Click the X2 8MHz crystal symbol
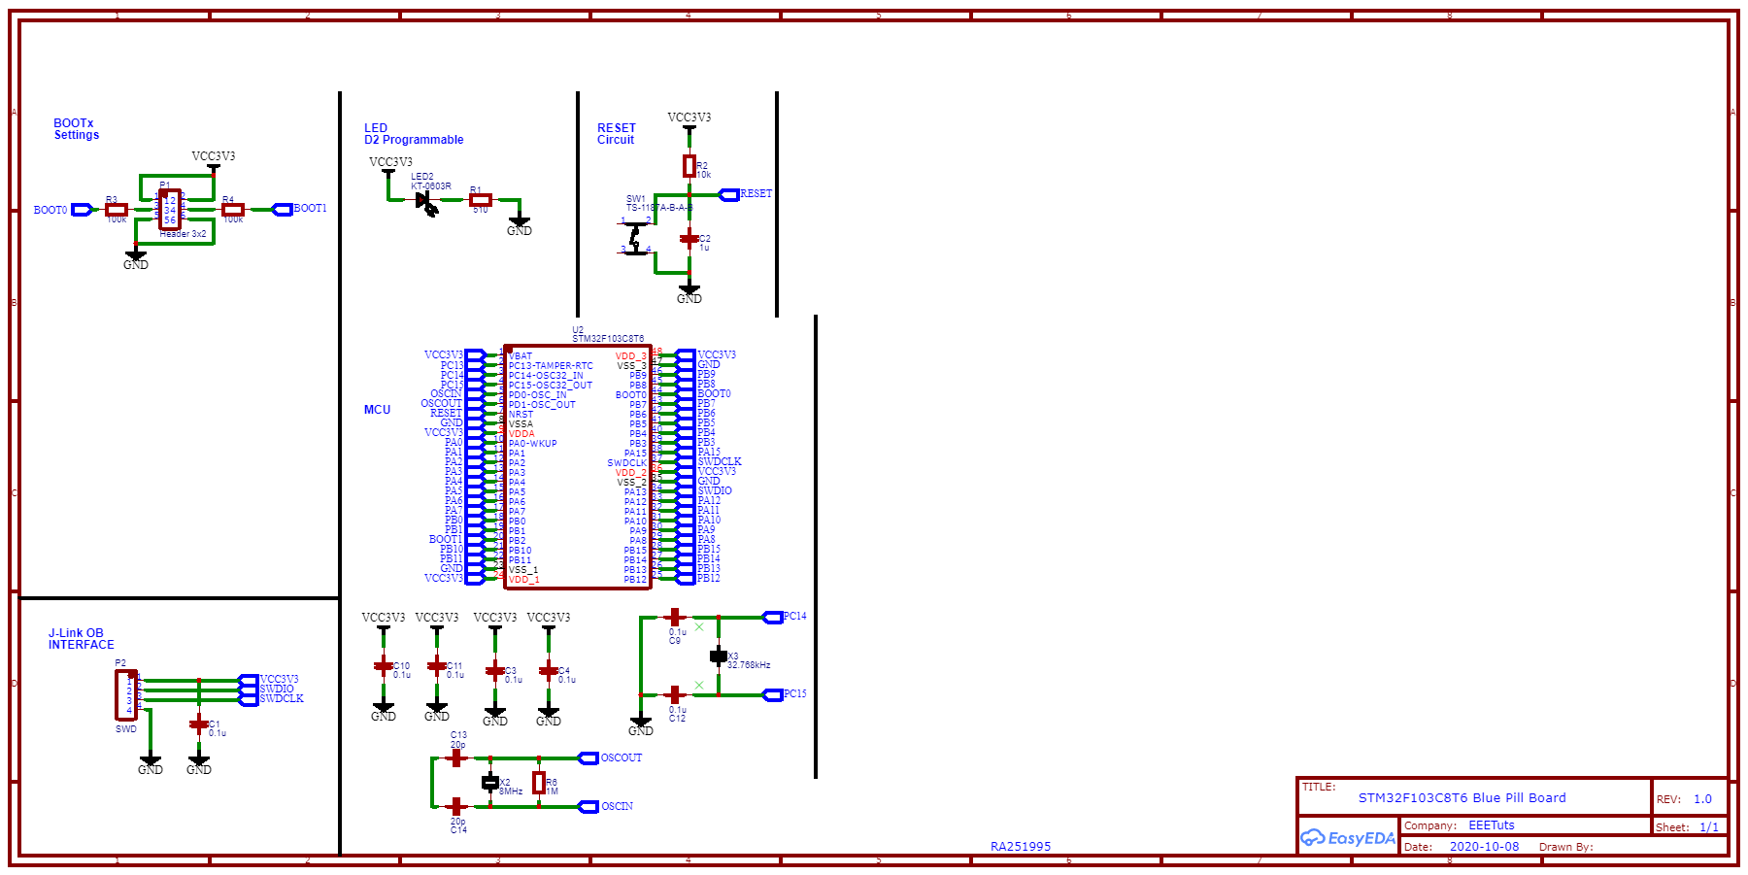Screen dimensions: 1748x875 click(490, 783)
